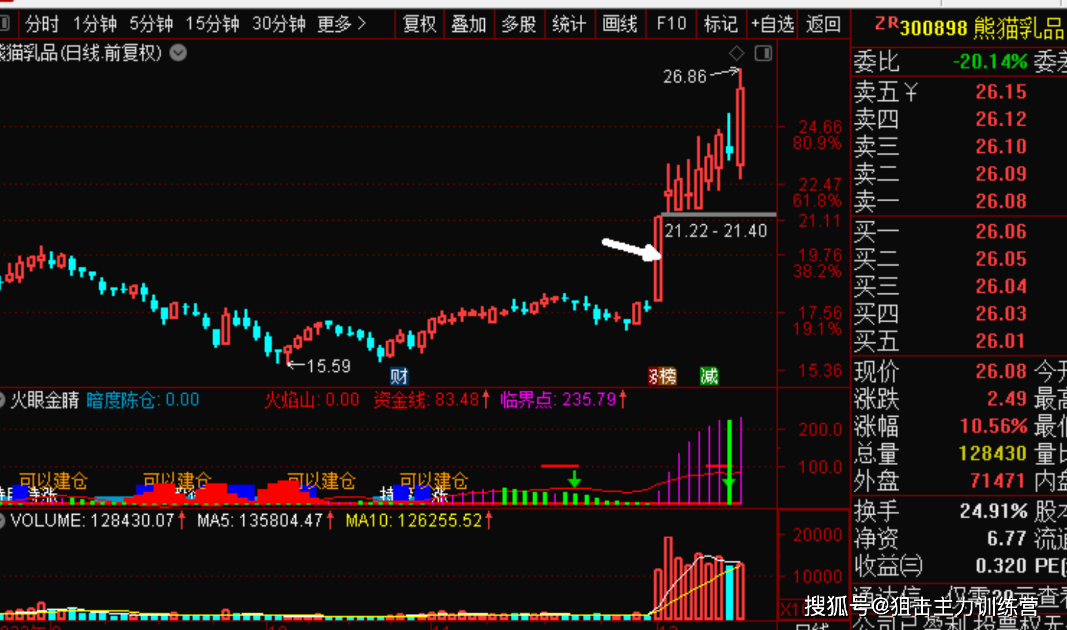Expand the 更多 periods menu

point(341,24)
